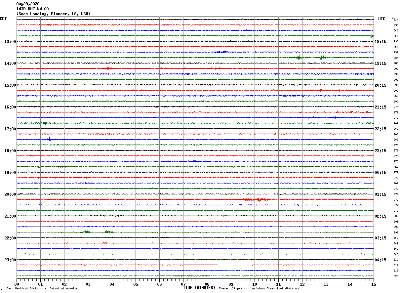Click the green seismic burst near minute 12

coord(299,58)
